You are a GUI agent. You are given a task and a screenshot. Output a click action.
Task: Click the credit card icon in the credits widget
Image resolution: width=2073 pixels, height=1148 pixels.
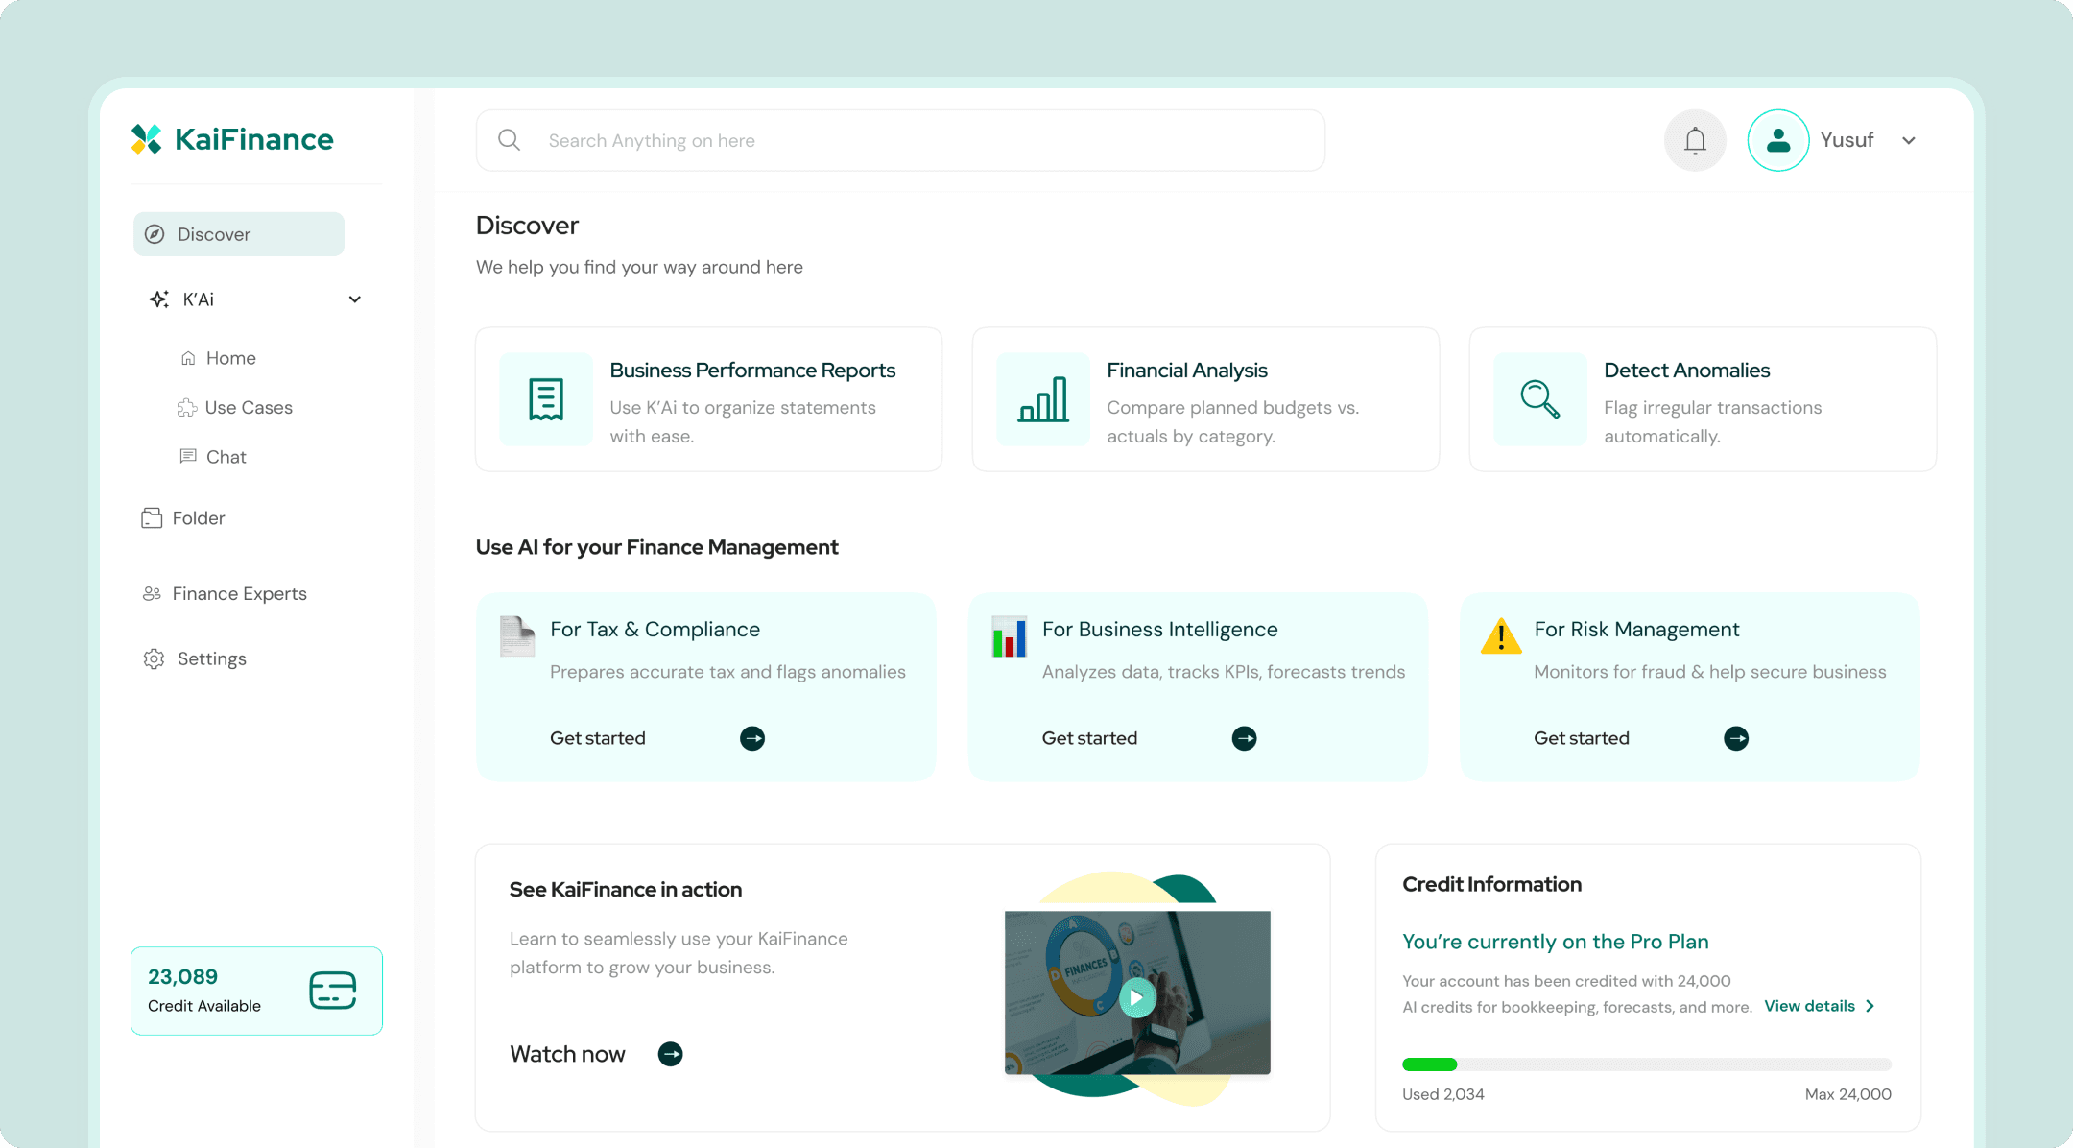click(x=332, y=990)
